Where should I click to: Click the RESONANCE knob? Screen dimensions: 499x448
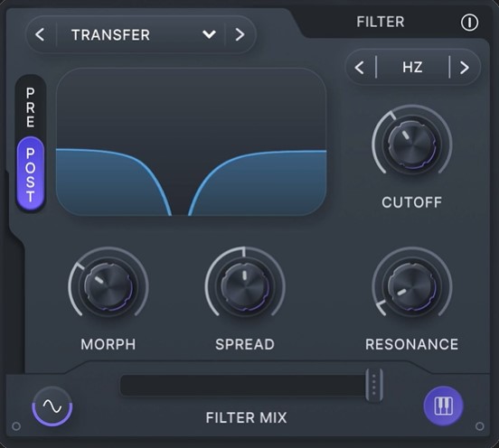coord(412,286)
